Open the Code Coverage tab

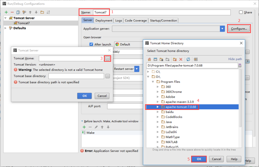136,20
